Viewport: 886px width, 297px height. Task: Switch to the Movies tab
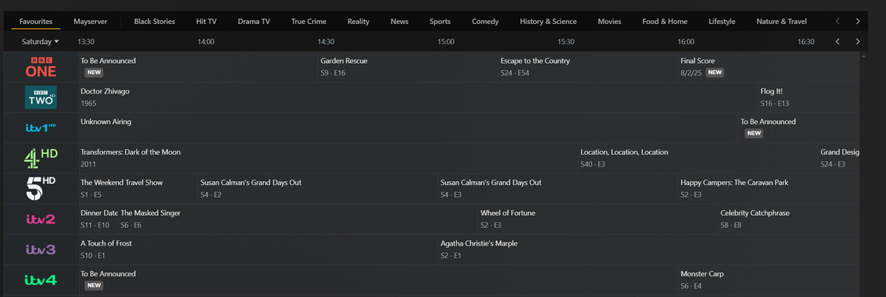[x=609, y=21]
